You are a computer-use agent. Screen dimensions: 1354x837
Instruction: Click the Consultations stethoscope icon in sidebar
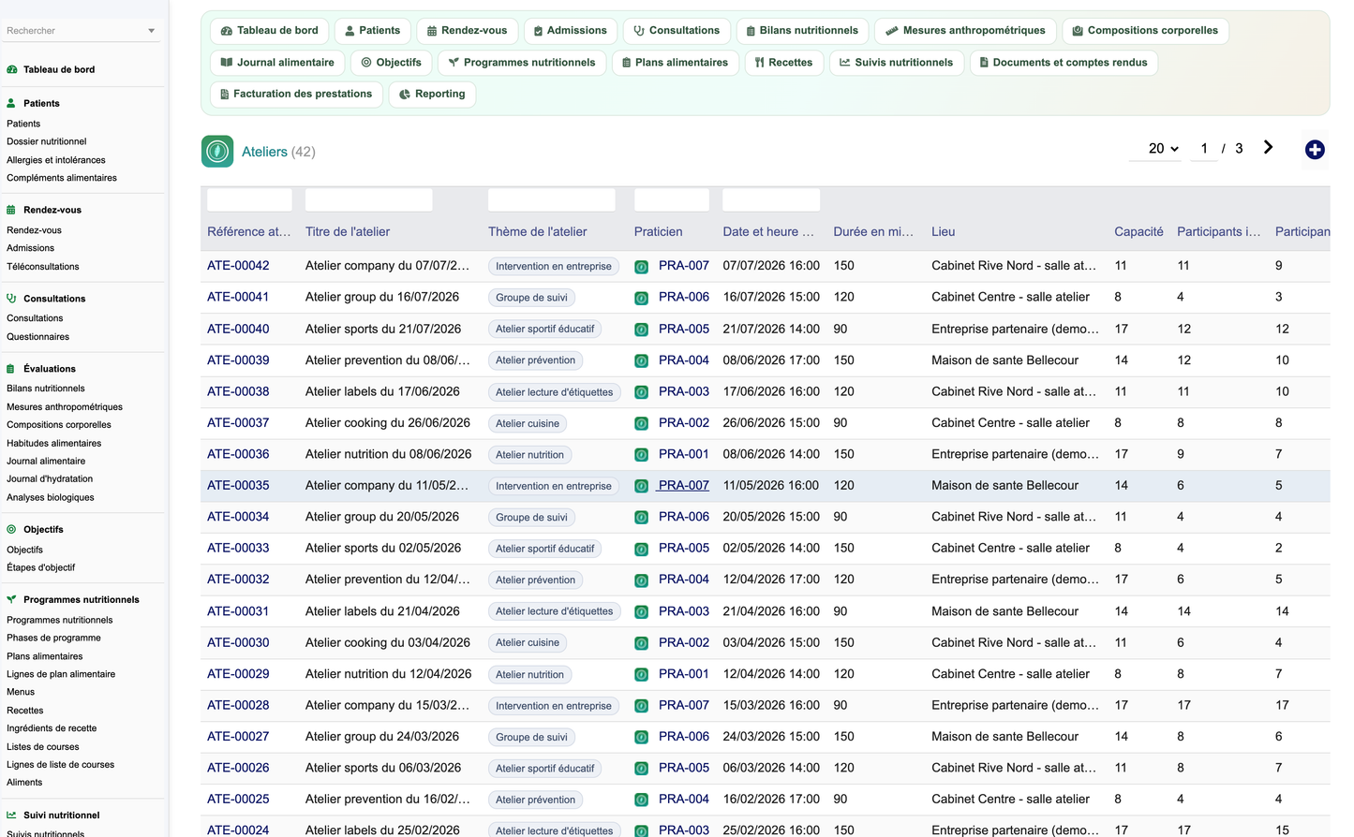(x=11, y=299)
